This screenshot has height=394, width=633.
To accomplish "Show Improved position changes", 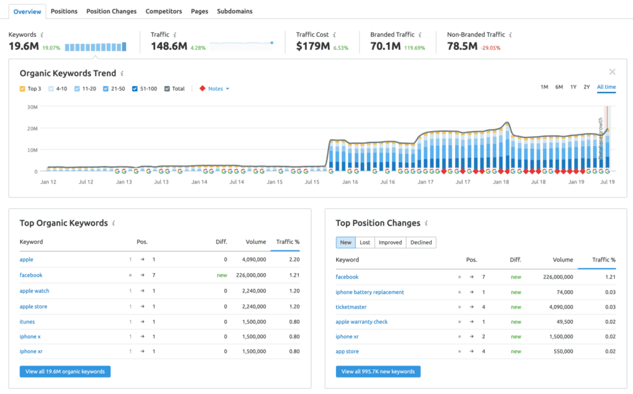I will pyautogui.click(x=391, y=243).
